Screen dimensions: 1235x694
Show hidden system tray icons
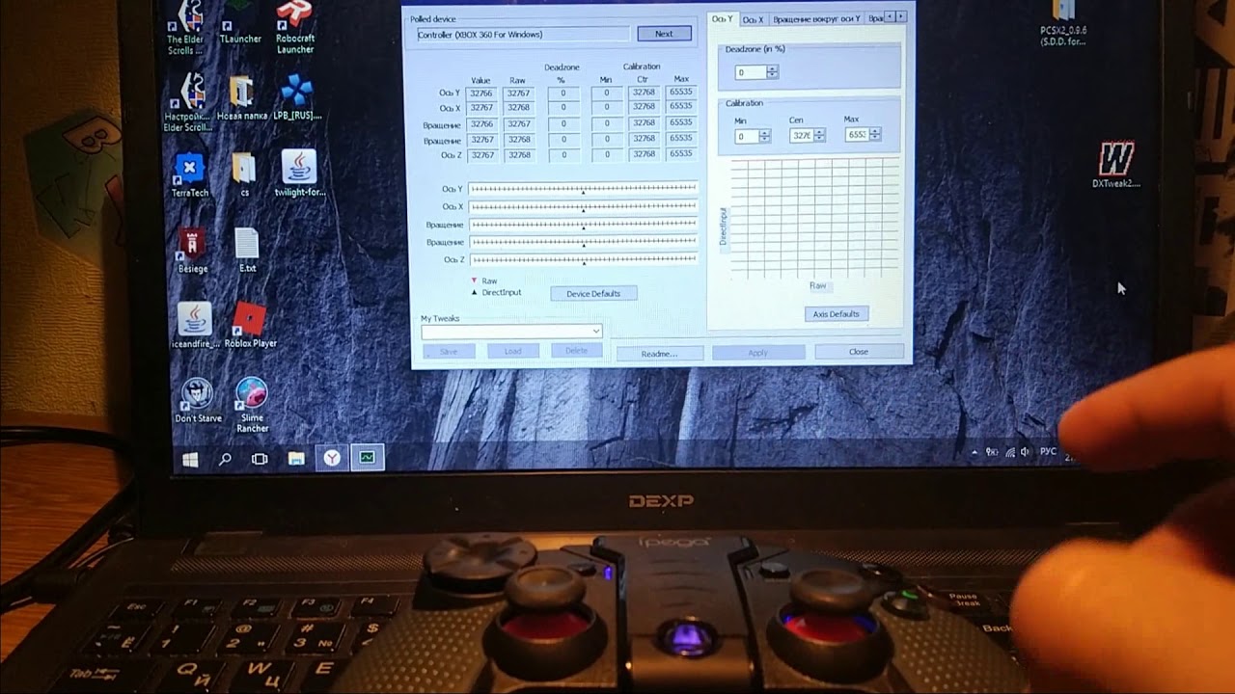974,452
